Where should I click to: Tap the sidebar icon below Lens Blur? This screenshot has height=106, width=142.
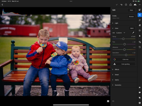140,42
